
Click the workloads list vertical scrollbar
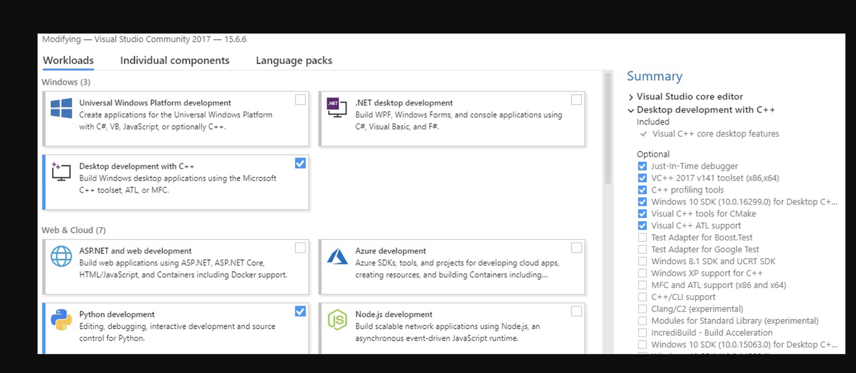click(608, 128)
